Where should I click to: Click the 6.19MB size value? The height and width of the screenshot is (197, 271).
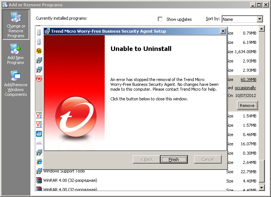(x=249, y=42)
